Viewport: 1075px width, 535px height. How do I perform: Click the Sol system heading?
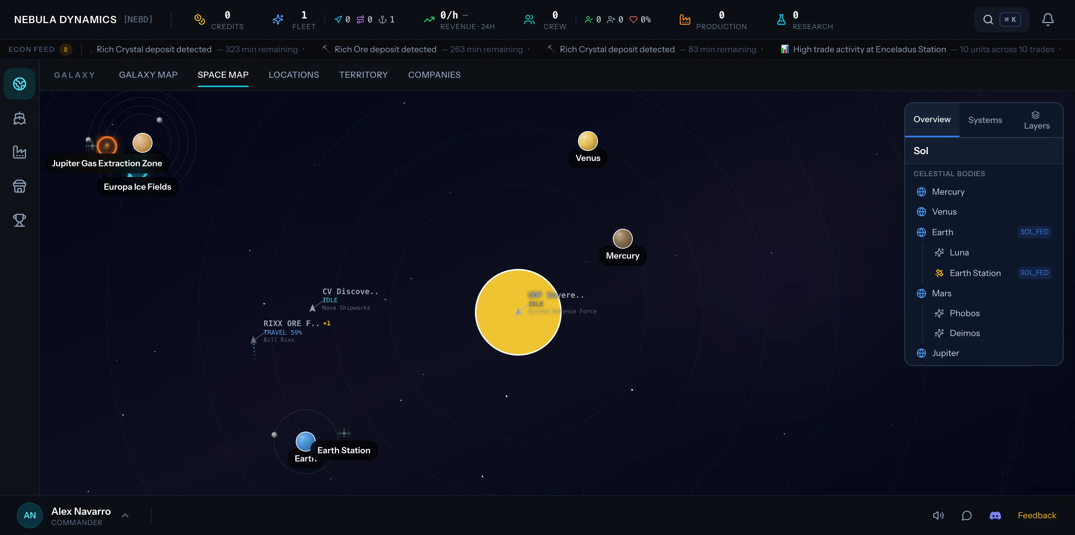point(921,151)
